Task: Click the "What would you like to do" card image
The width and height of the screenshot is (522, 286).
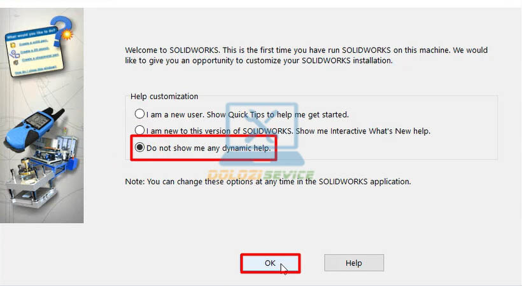Action: (x=34, y=51)
